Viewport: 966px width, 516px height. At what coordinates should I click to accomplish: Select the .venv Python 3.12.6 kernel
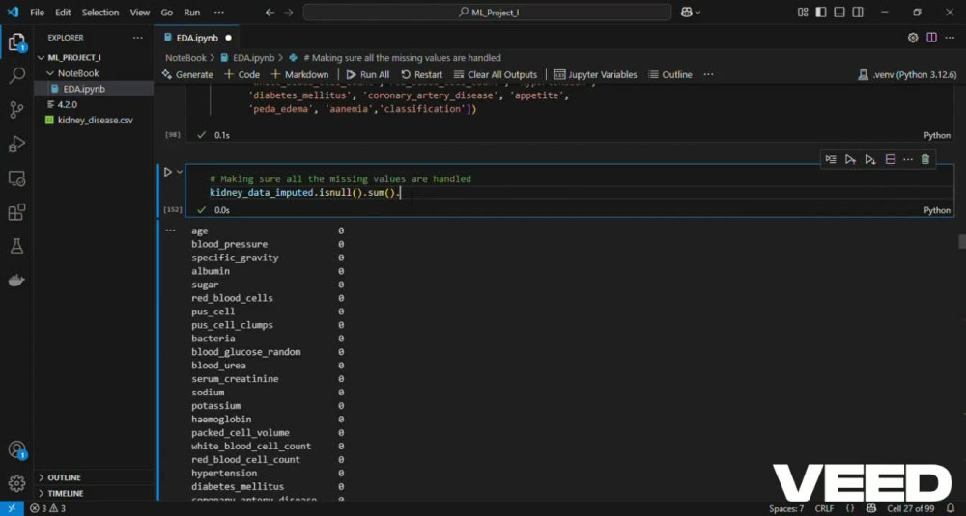(x=907, y=75)
